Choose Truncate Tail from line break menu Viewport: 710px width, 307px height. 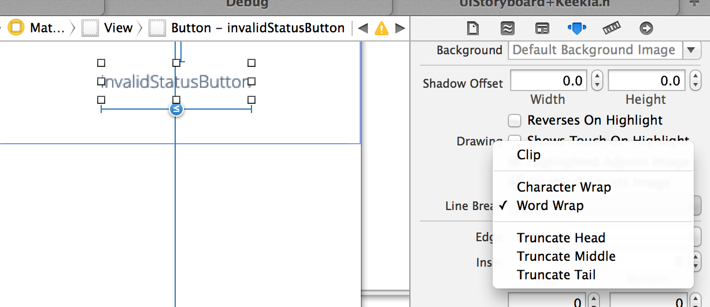click(x=556, y=275)
